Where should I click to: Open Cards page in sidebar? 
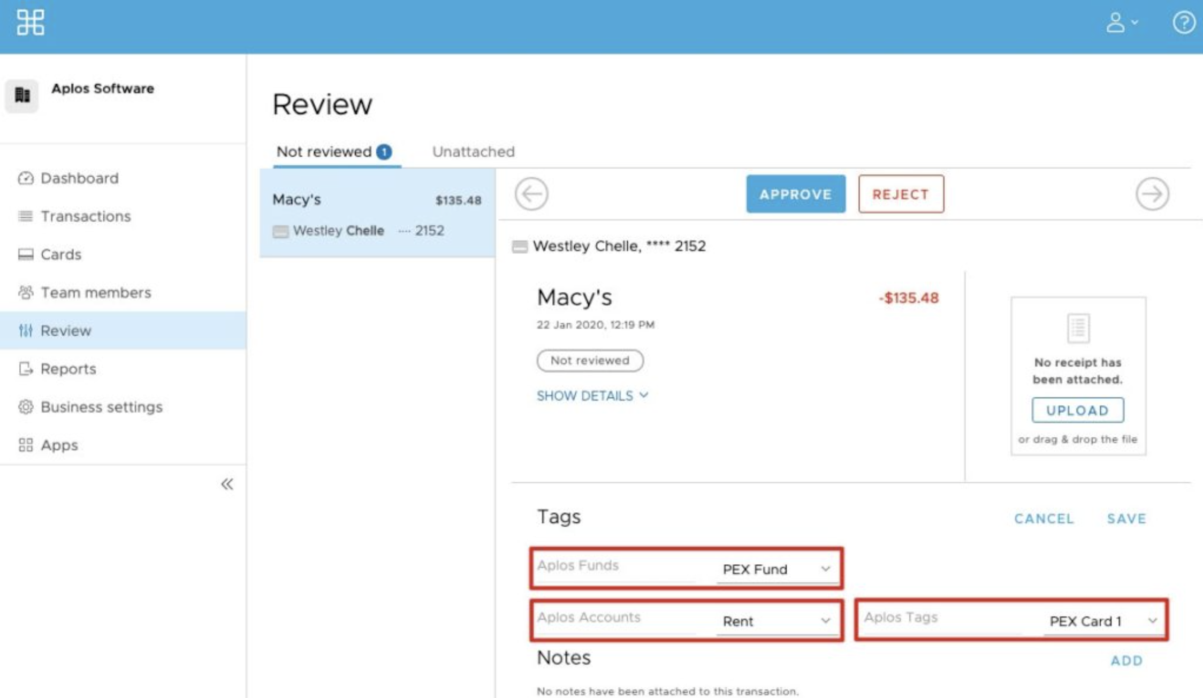[x=60, y=254]
